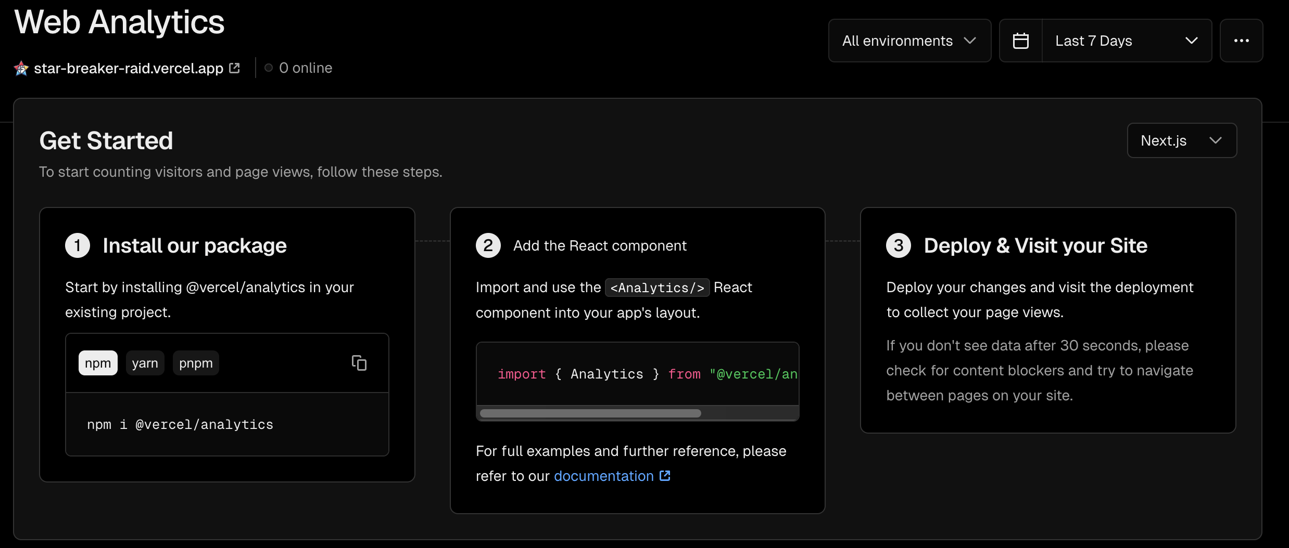Click the Get Started heading
Screen dimensions: 1289x548
106,140
